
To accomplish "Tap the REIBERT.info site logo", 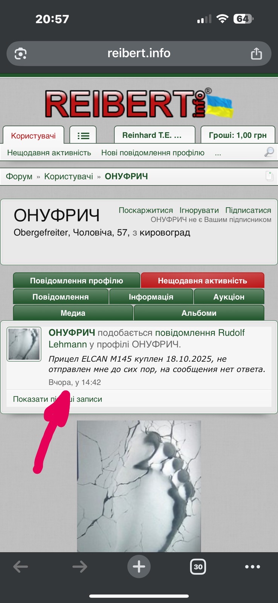I will click(x=139, y=103).
